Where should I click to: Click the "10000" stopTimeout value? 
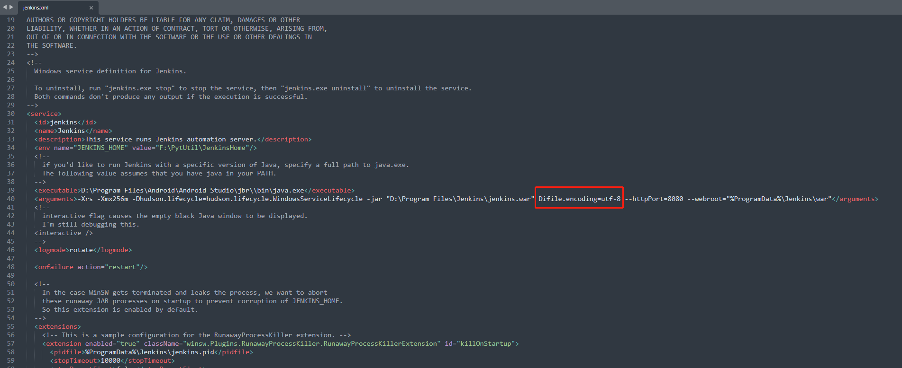pos(110,360)
